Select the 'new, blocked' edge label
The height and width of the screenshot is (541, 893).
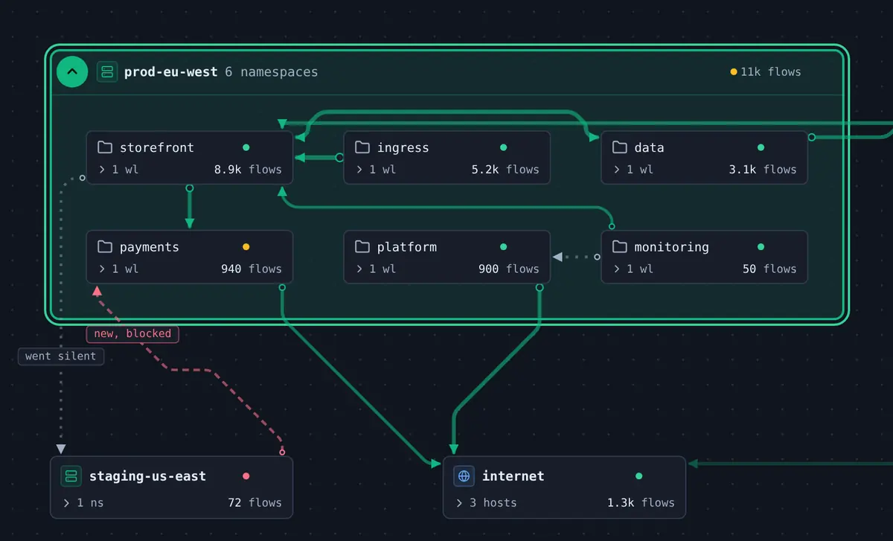coord(132,333)
